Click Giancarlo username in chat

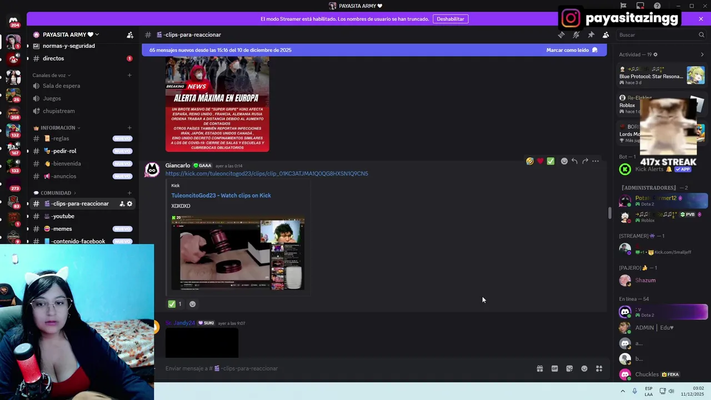tap(178, 166)
